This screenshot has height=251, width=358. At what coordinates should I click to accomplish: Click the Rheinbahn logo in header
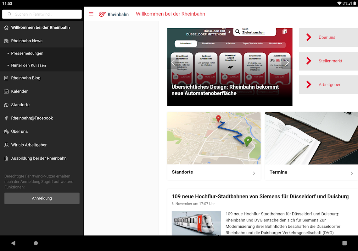click(114, 14)
